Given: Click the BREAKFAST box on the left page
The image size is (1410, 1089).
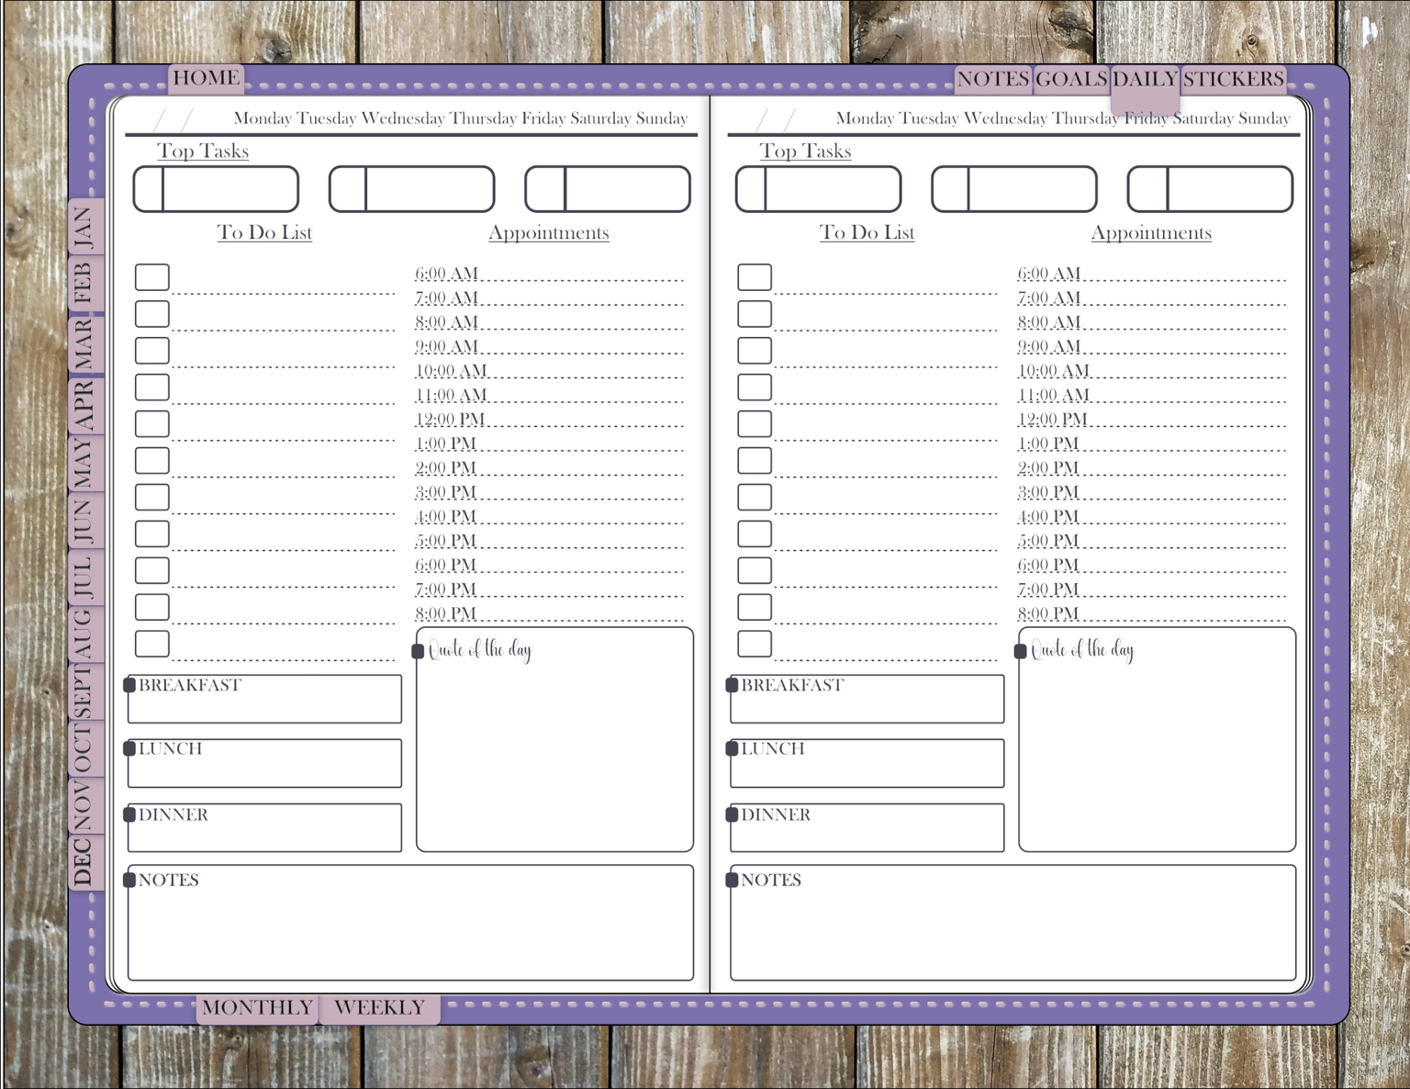Looking at the screenshot, I should pyautogui.click(x=264, y=699).
